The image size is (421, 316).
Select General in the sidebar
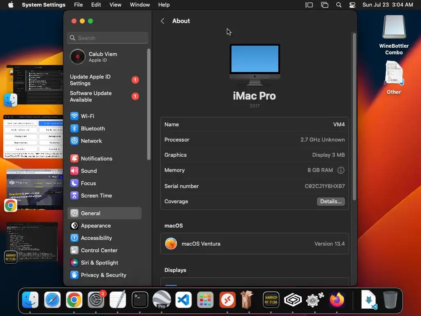(104, 214)
